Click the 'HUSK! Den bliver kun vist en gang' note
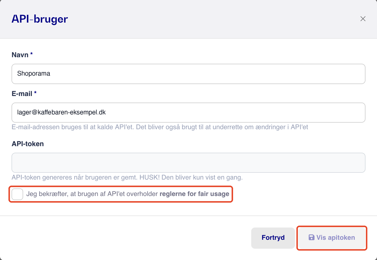Viewport: 377px width, 260px height. [191, 177]
